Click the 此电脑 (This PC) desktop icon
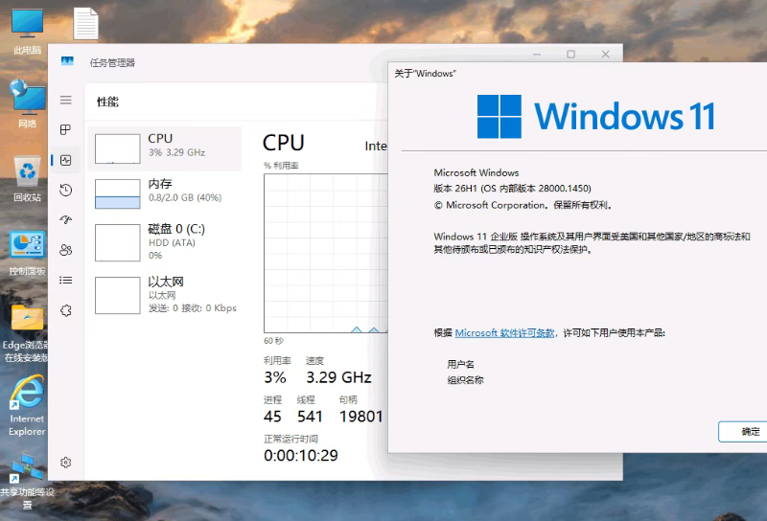 pyautogui.click(x=27, y=31)
